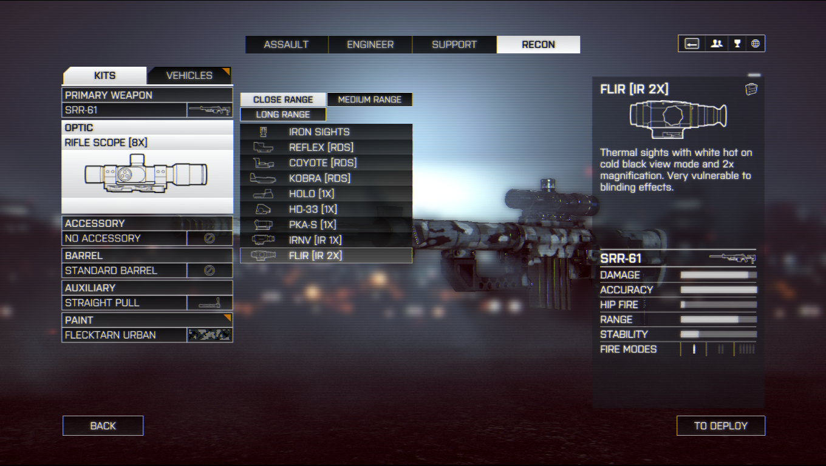This screenshot has width=826, height=466.
Task: Choose KOBRA [RDS] optic
Action: 326,178
